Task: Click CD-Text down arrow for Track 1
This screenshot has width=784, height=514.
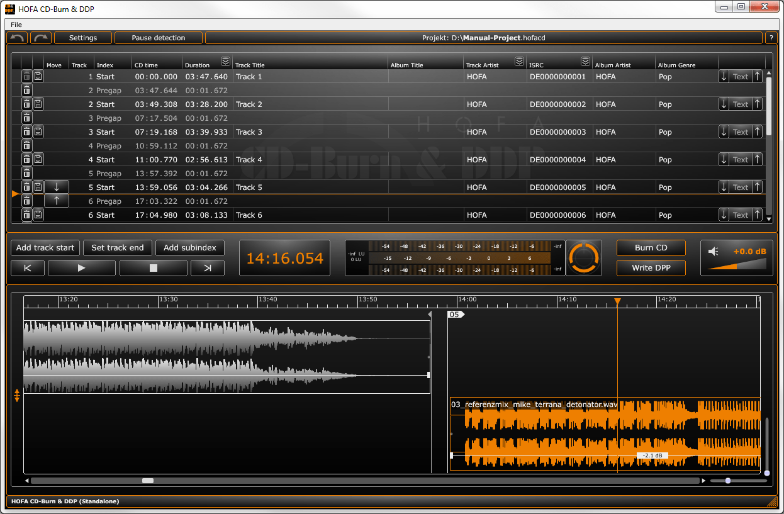Action: (x=724, y=77)
